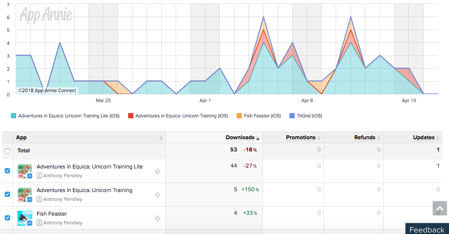Open Adventures in Equica: Unicorn Training link

85,190
